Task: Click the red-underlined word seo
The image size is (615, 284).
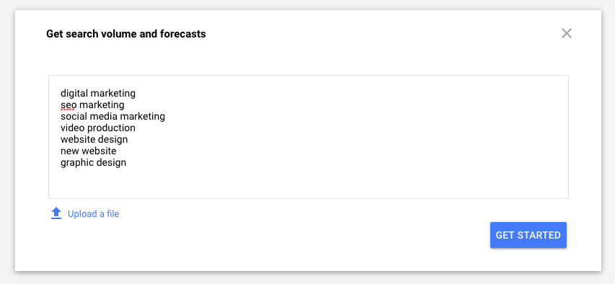Action: tap(68, 105)
